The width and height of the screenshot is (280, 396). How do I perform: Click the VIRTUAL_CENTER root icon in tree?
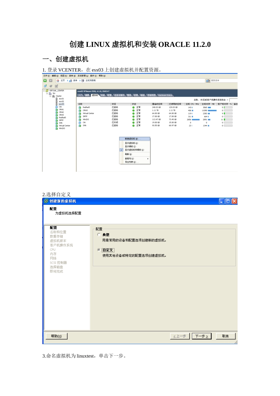click(x=47, y=91)
